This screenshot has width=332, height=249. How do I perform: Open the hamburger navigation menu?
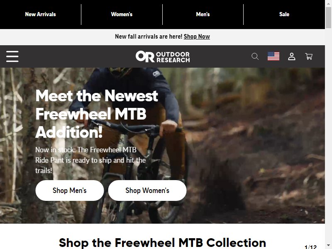pos(12,56)
